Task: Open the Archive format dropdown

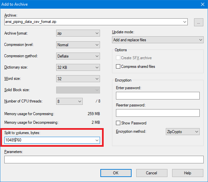Action: (78, 33)
